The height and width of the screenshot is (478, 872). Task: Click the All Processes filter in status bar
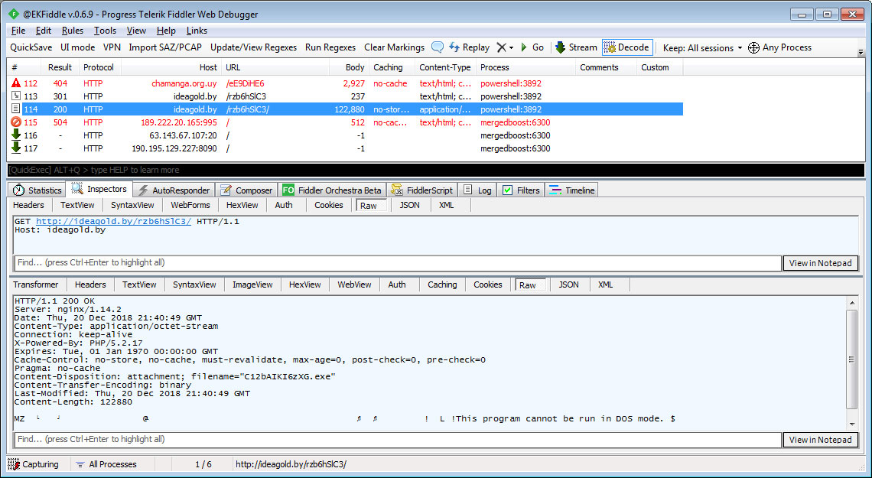[106, 464]
